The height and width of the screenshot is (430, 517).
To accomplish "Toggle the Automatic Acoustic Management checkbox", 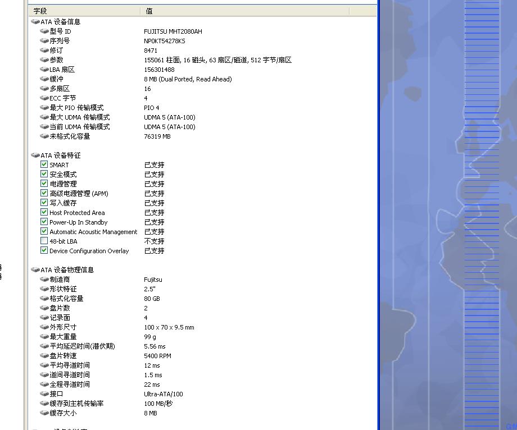I will pyautogui.click(x=44, y=231).
